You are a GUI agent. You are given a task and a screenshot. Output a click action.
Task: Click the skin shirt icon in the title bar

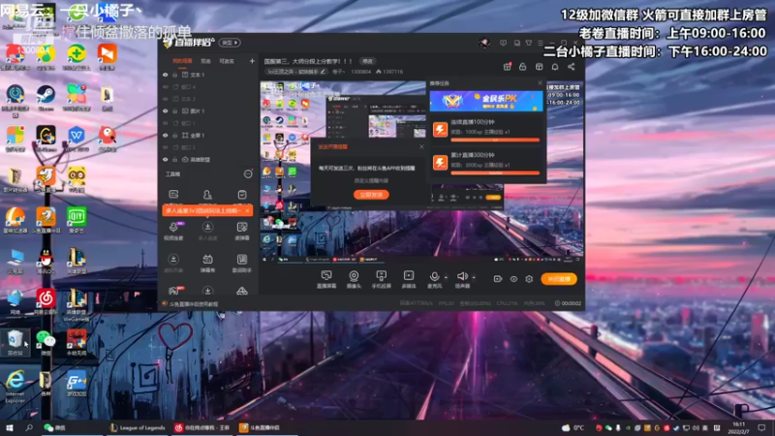coord(529,43)
